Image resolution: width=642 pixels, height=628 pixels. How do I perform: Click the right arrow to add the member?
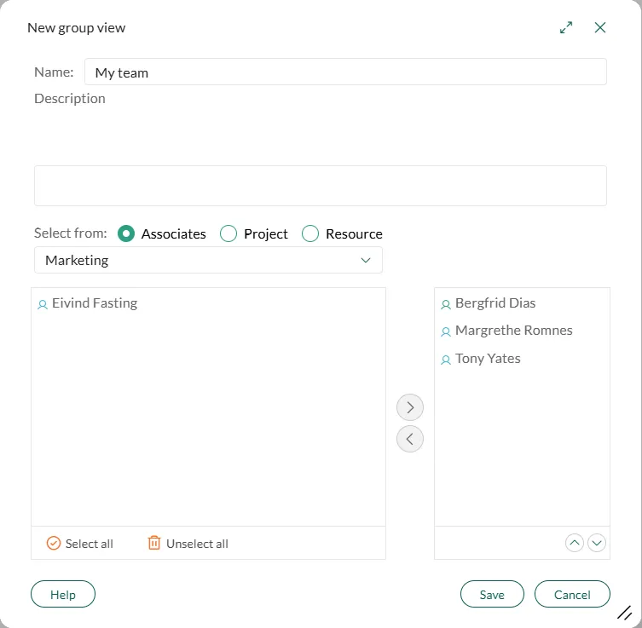410,407
